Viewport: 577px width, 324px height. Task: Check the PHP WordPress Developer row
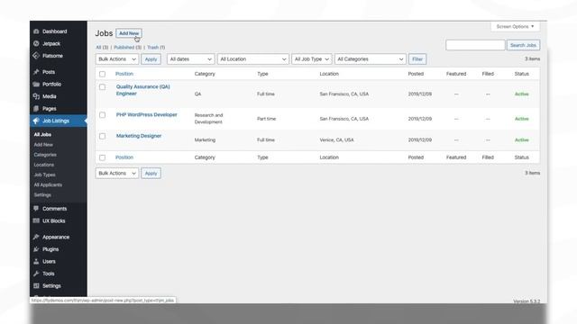[102, 115]
